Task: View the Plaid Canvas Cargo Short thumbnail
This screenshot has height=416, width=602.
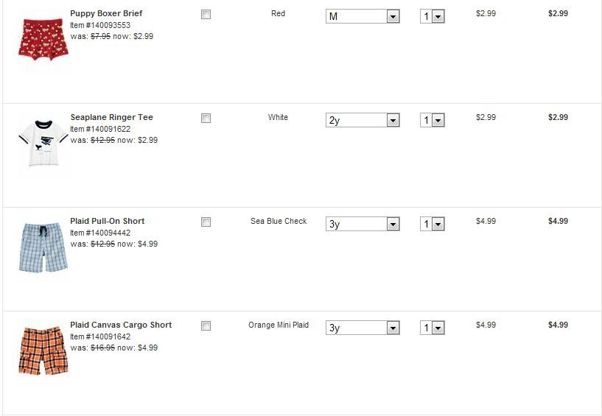Action: (x=43, y=350)
